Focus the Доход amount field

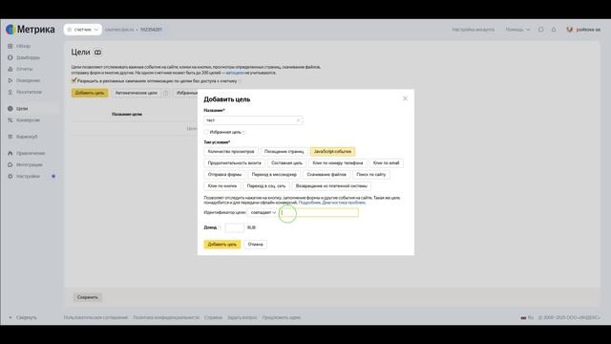pos(235,227)
